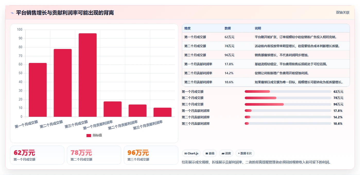Click the y-axis value 100

click(x=20, y=30)
